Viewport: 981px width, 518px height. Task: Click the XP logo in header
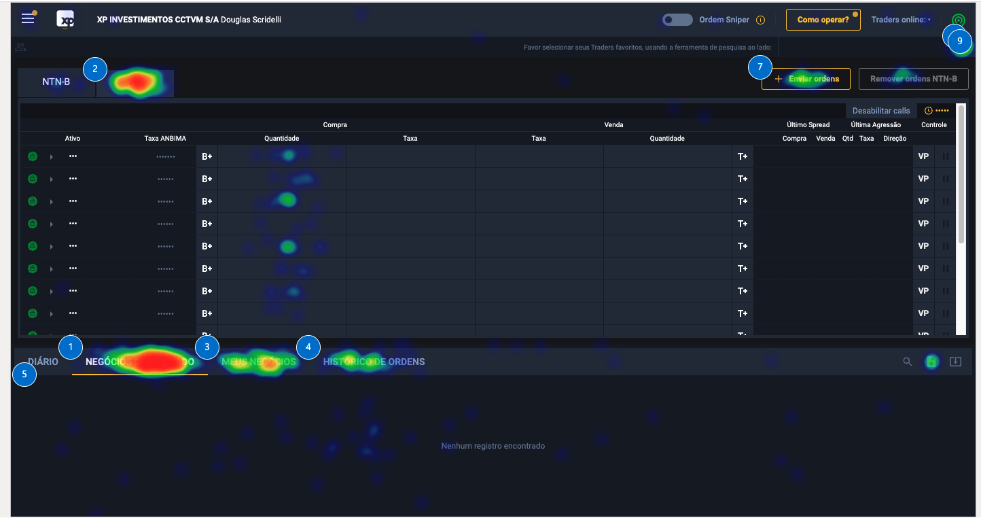tap(66, 20)
